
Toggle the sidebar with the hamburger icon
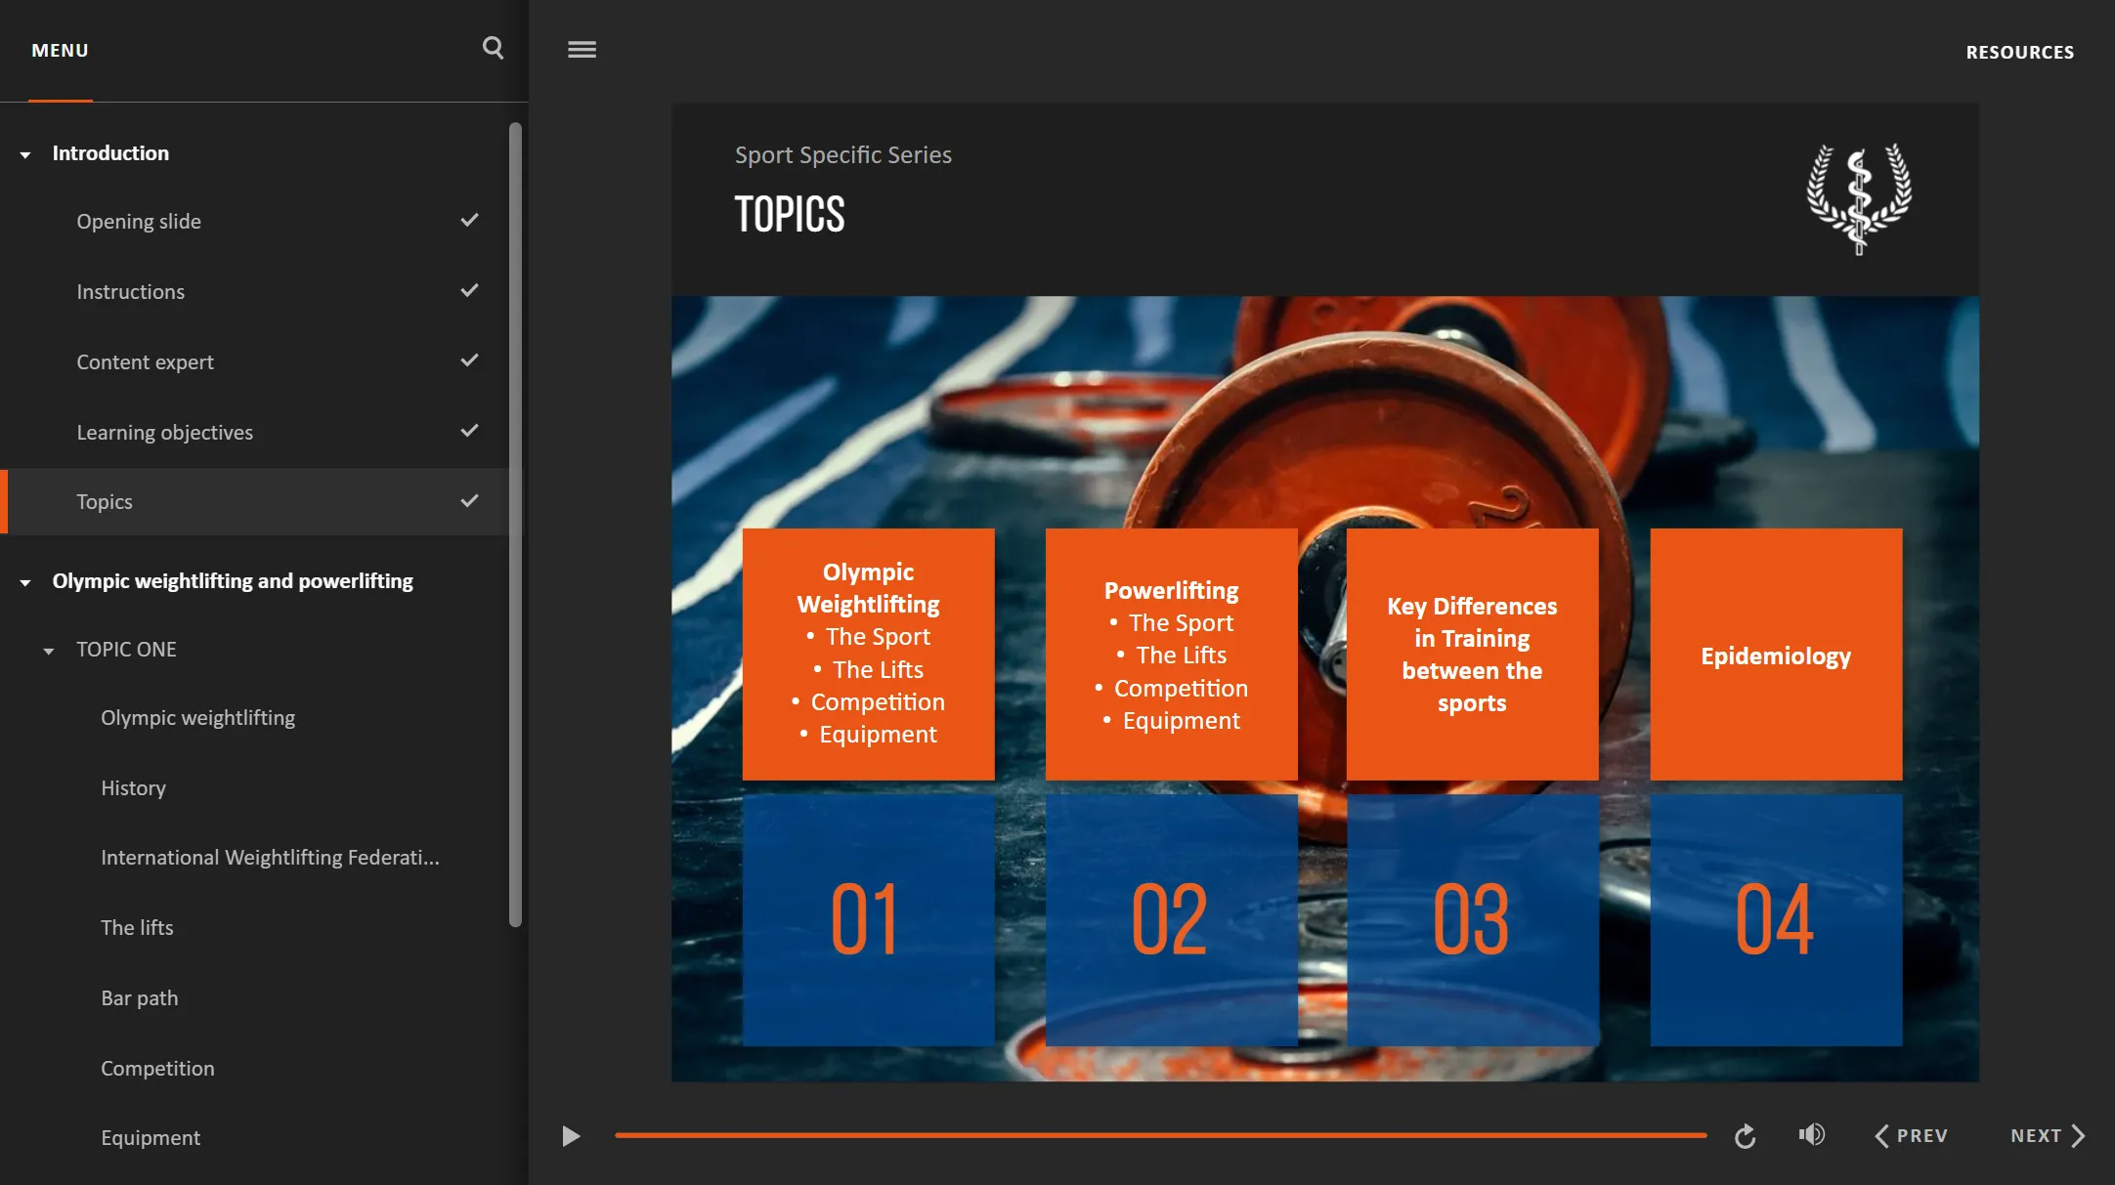click(x=582, y=49)
